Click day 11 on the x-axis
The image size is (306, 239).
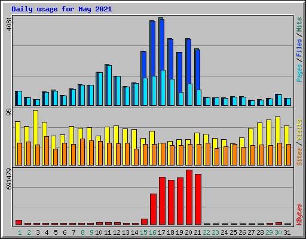(x=108, y=232)
